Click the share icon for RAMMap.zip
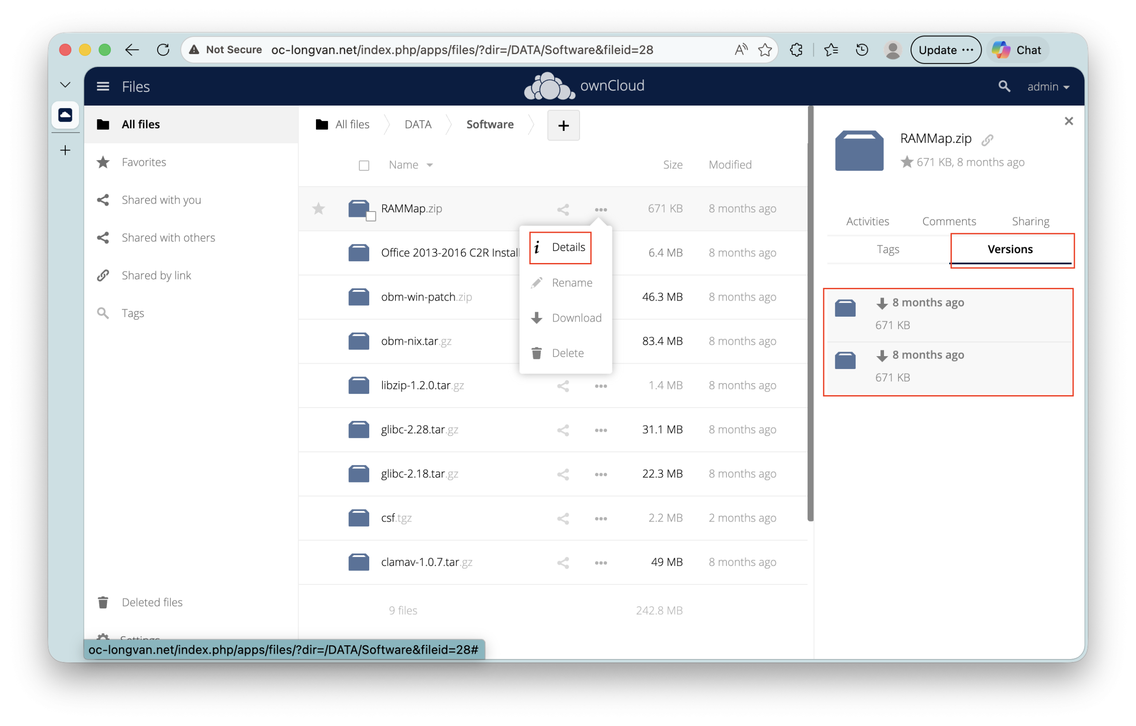Screen dimensions: 1136x726 pos(563,209)
